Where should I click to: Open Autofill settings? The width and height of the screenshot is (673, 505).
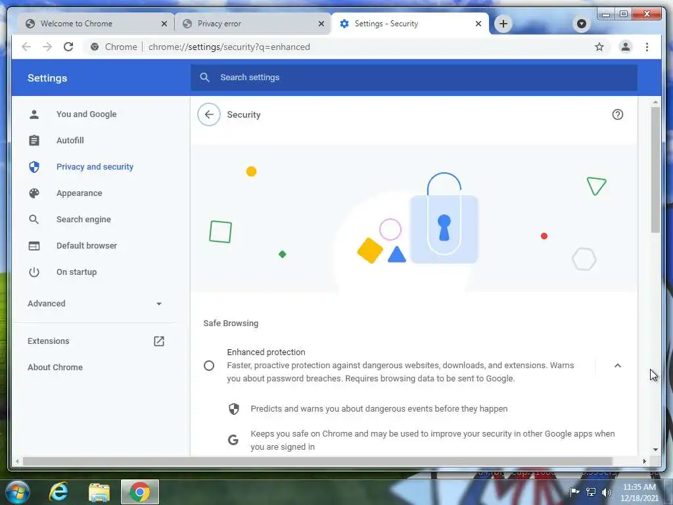pos(70,141)
